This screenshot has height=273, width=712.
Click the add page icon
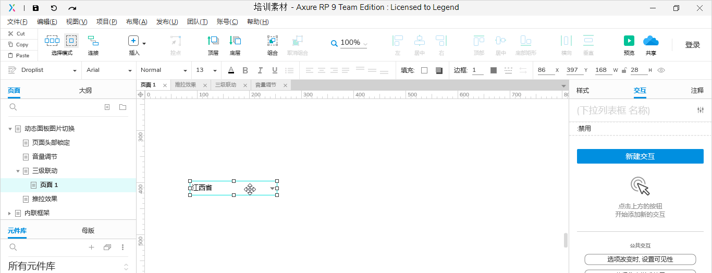click(x=107, y=107)
